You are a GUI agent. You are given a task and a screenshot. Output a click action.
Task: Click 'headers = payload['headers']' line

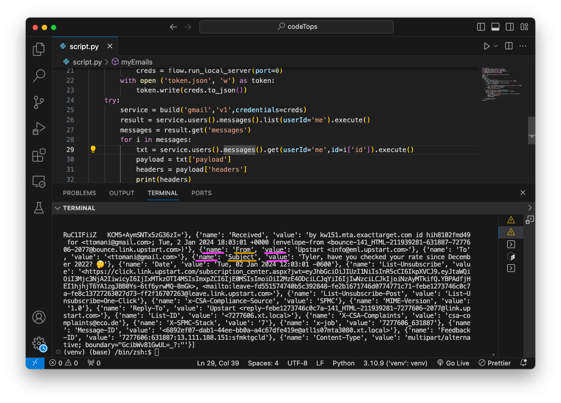click(192, 169)
